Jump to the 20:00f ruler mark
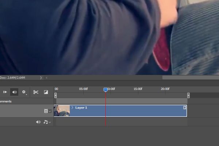Image resolution: width=219 pixels, height=146 pixels. 165,89
